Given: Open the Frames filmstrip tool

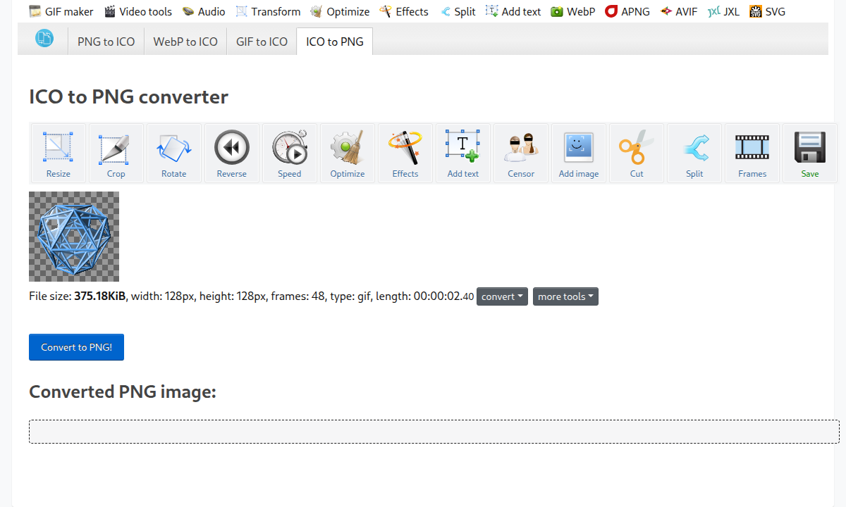Looking at the screenshot, I should pos(752,154).
